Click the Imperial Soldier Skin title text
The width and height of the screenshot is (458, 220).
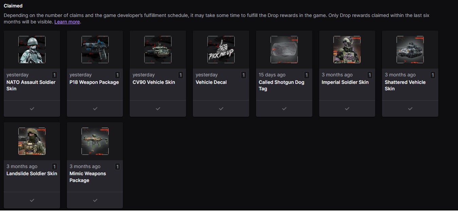click(x=345, y=82)
